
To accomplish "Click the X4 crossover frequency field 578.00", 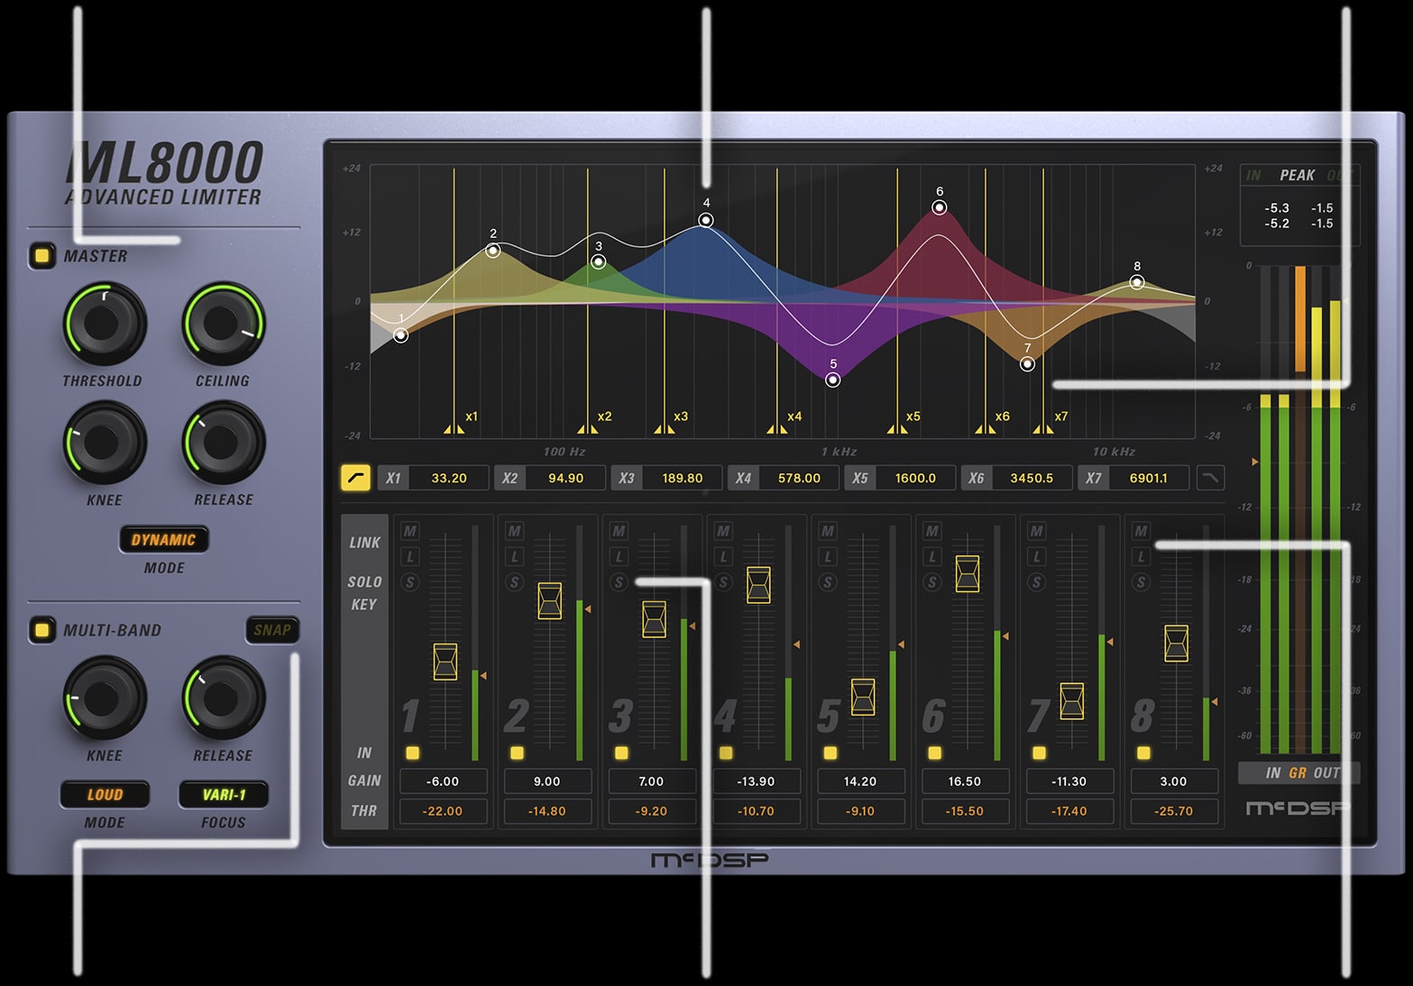I will pos(799,478).
